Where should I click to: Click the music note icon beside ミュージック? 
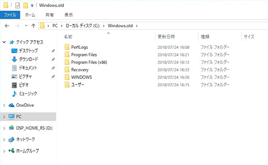(x=14, y=93)
